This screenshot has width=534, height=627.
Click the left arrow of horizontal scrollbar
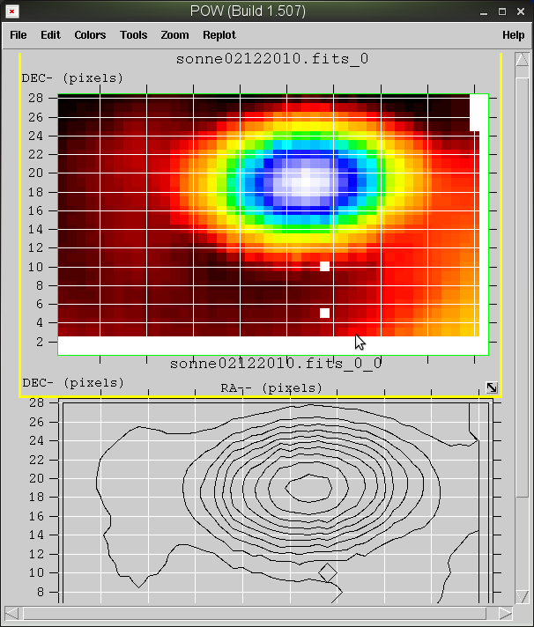(11, 613)
